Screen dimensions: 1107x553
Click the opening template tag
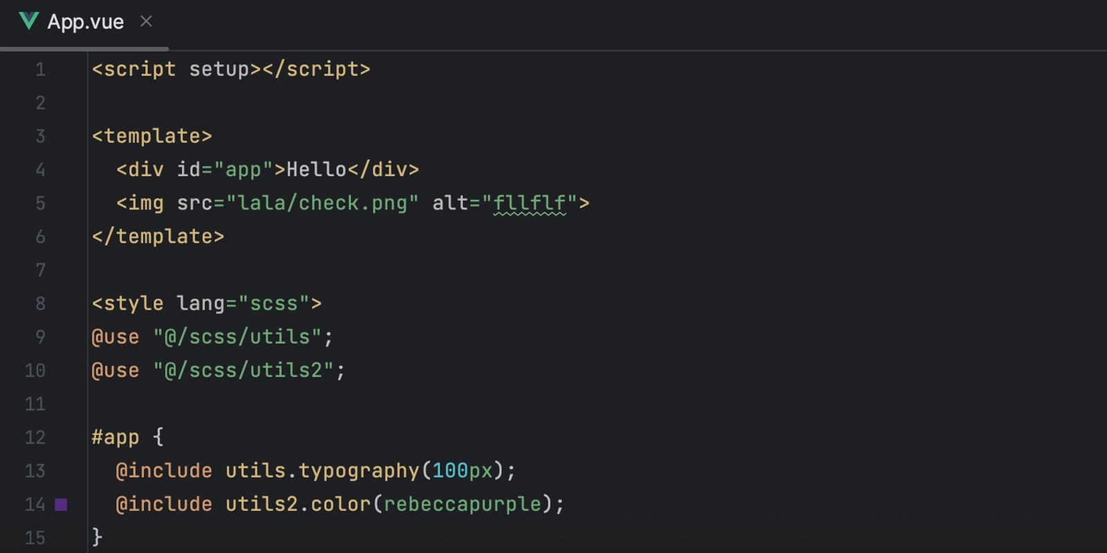pyautogui.click(x=152, y=136)
